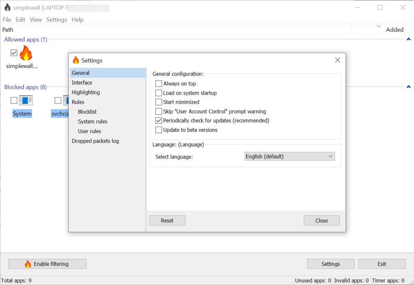The image size is (414, 285).
Task: Click the simplewall title bar flame icon
Action: tap(7, 7)
